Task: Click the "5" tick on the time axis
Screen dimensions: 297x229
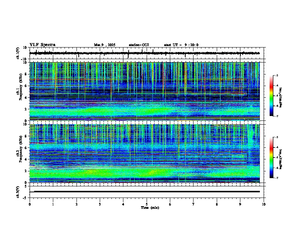Action: [x=147, y=204]
